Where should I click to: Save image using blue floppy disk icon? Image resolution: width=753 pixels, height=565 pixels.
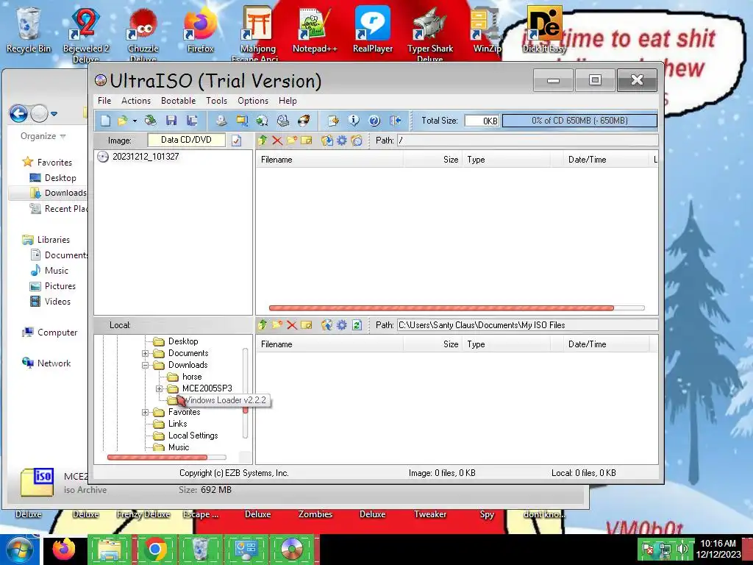point(171,121)
